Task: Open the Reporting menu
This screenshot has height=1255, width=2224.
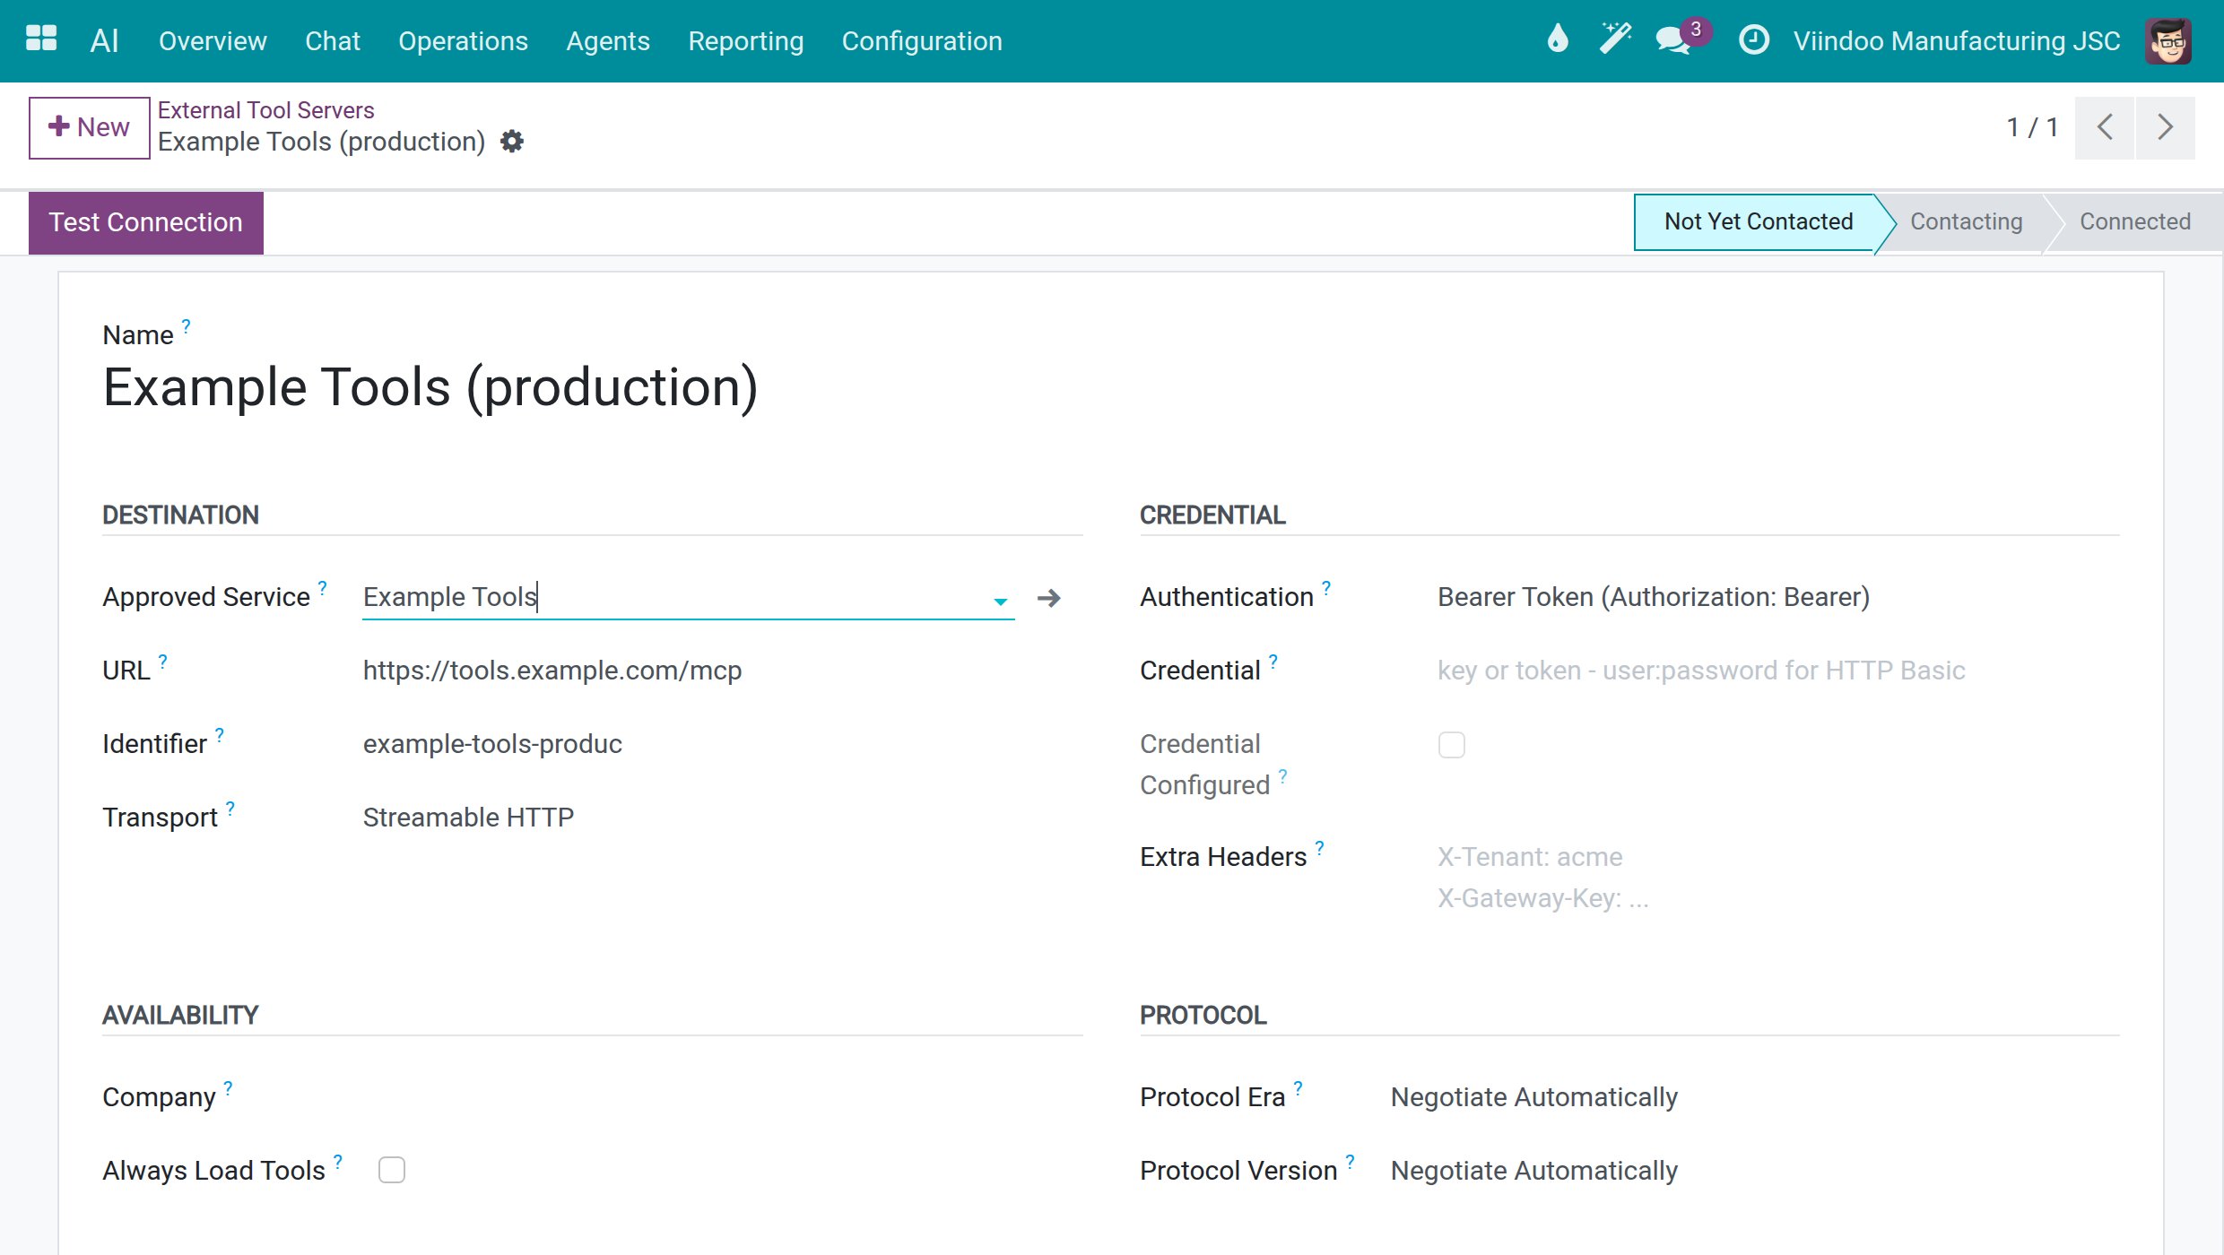Action: click(x=745, y=40)
